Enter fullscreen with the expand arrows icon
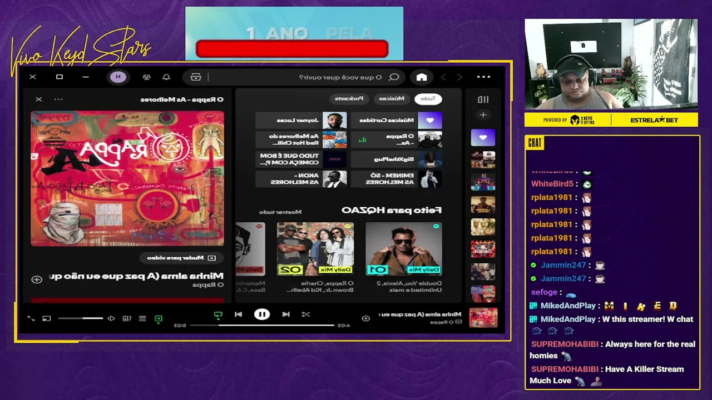Viewport: 712px width, 400px height. click(31, 319)
